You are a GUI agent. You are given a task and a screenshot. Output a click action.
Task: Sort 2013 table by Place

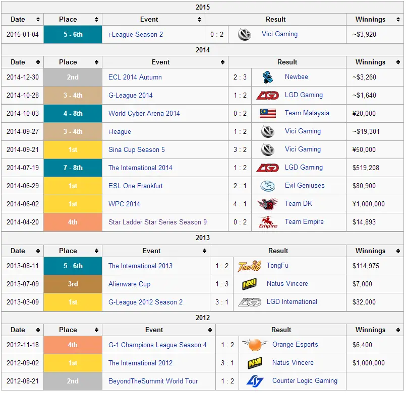(x=96, y=251)
